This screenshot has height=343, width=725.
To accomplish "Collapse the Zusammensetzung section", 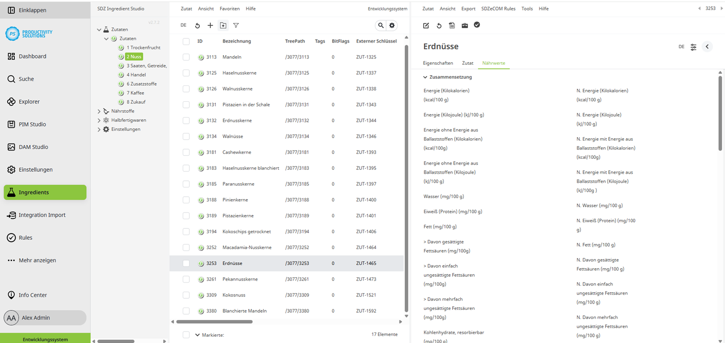I will tap(425, 77).
